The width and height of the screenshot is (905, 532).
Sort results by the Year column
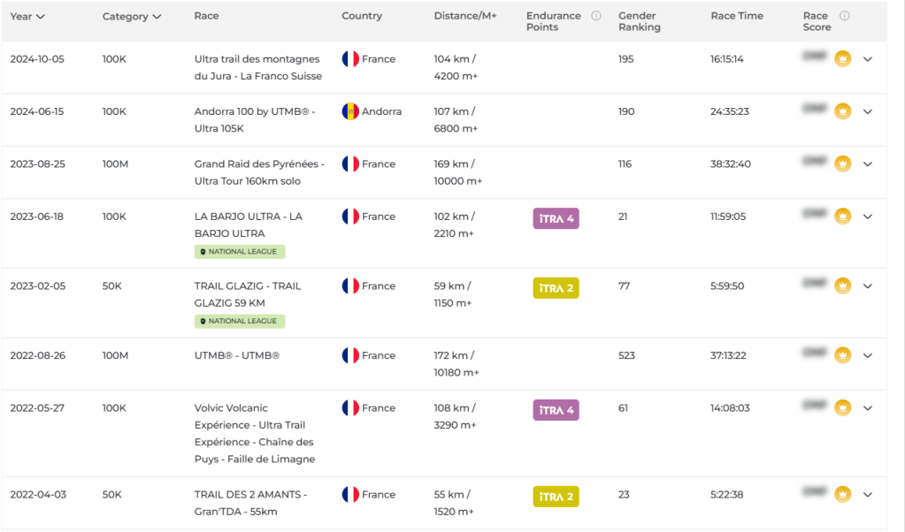click(x=27, y=16)
